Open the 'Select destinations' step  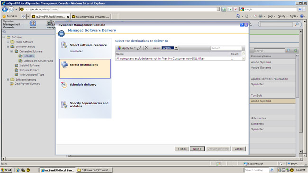pos(85,69)
